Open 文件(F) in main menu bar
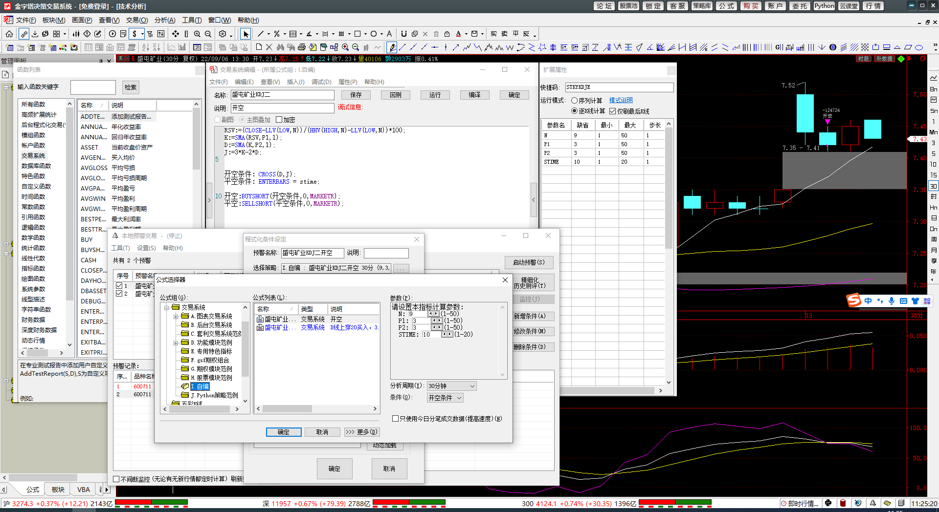Image resolution: width=939 pixels, height=512 pixels. (x=26, y=20)
